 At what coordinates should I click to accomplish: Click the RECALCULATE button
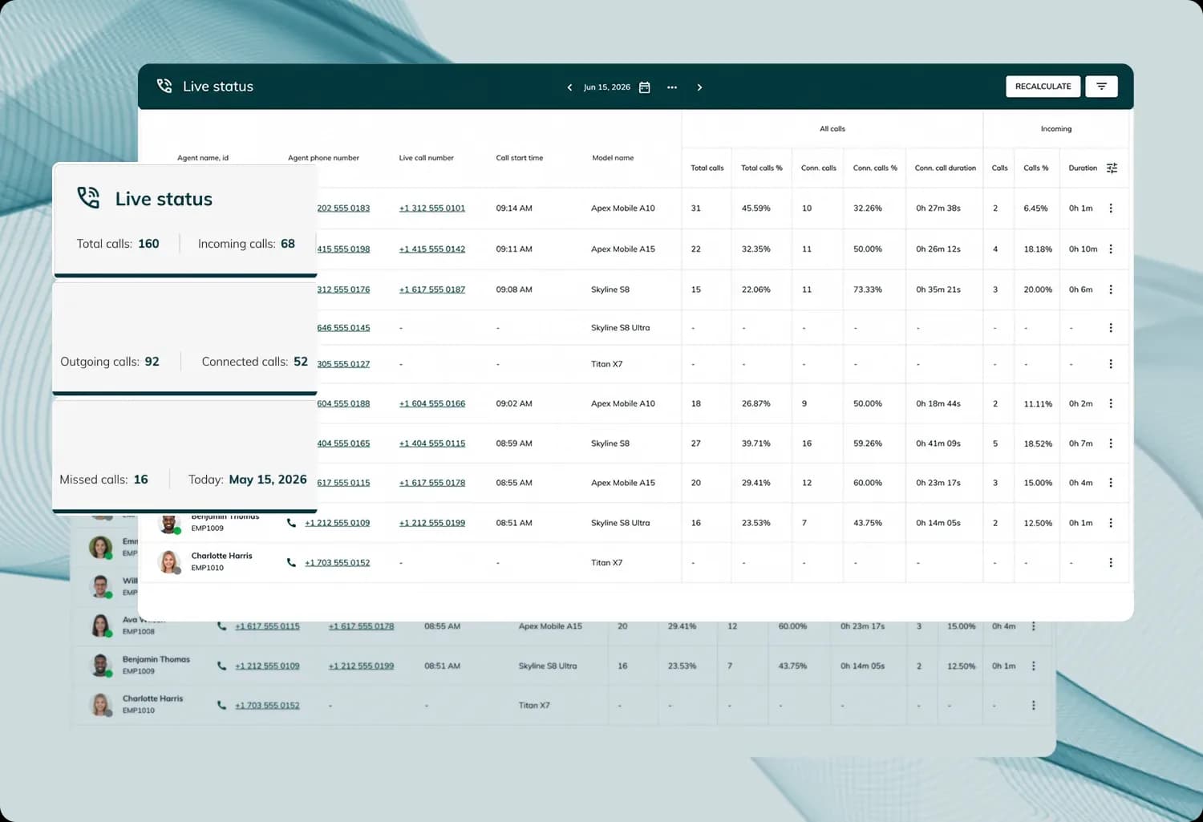pyautogui.click(x=1043, y=87)
